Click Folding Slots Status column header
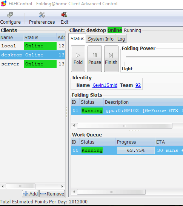This screenshot has width=183, height=206. click(91, 102)
